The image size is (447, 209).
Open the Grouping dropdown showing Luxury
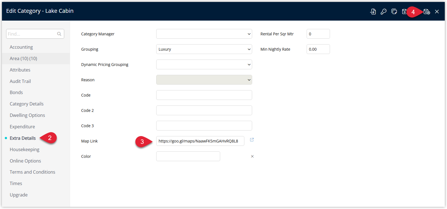204,49
